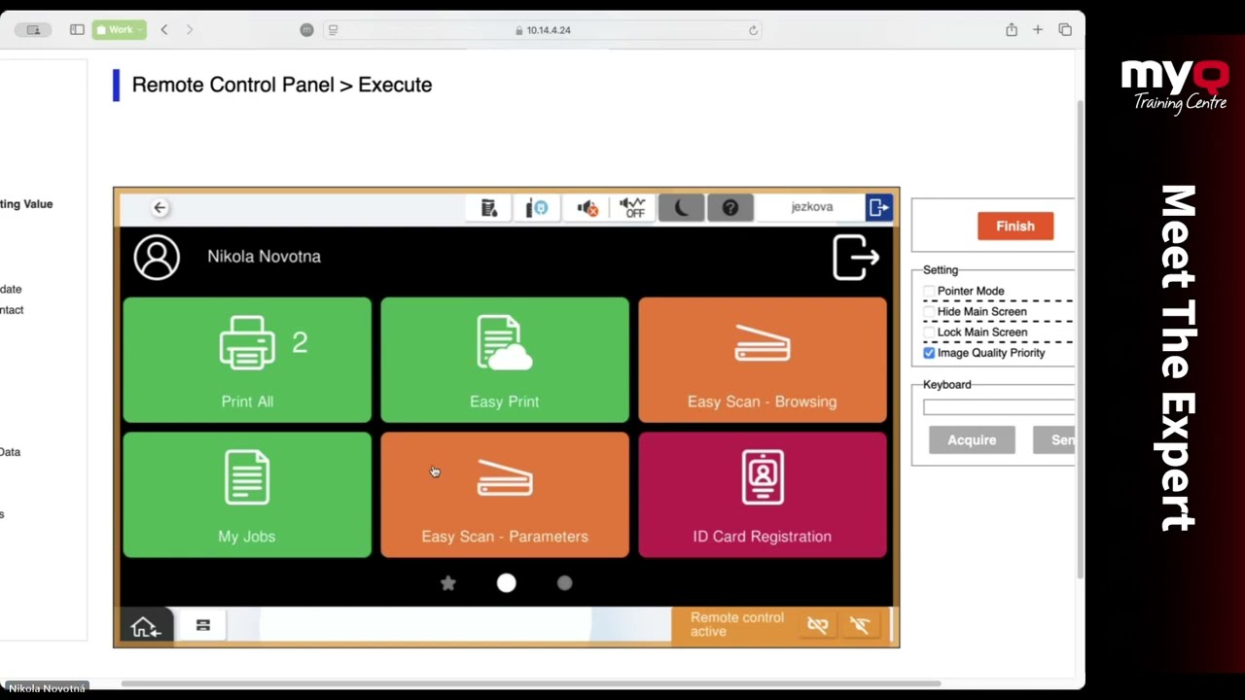Toggle the Safari sidebar icon
1245x700 pixels.
point(77,30)
